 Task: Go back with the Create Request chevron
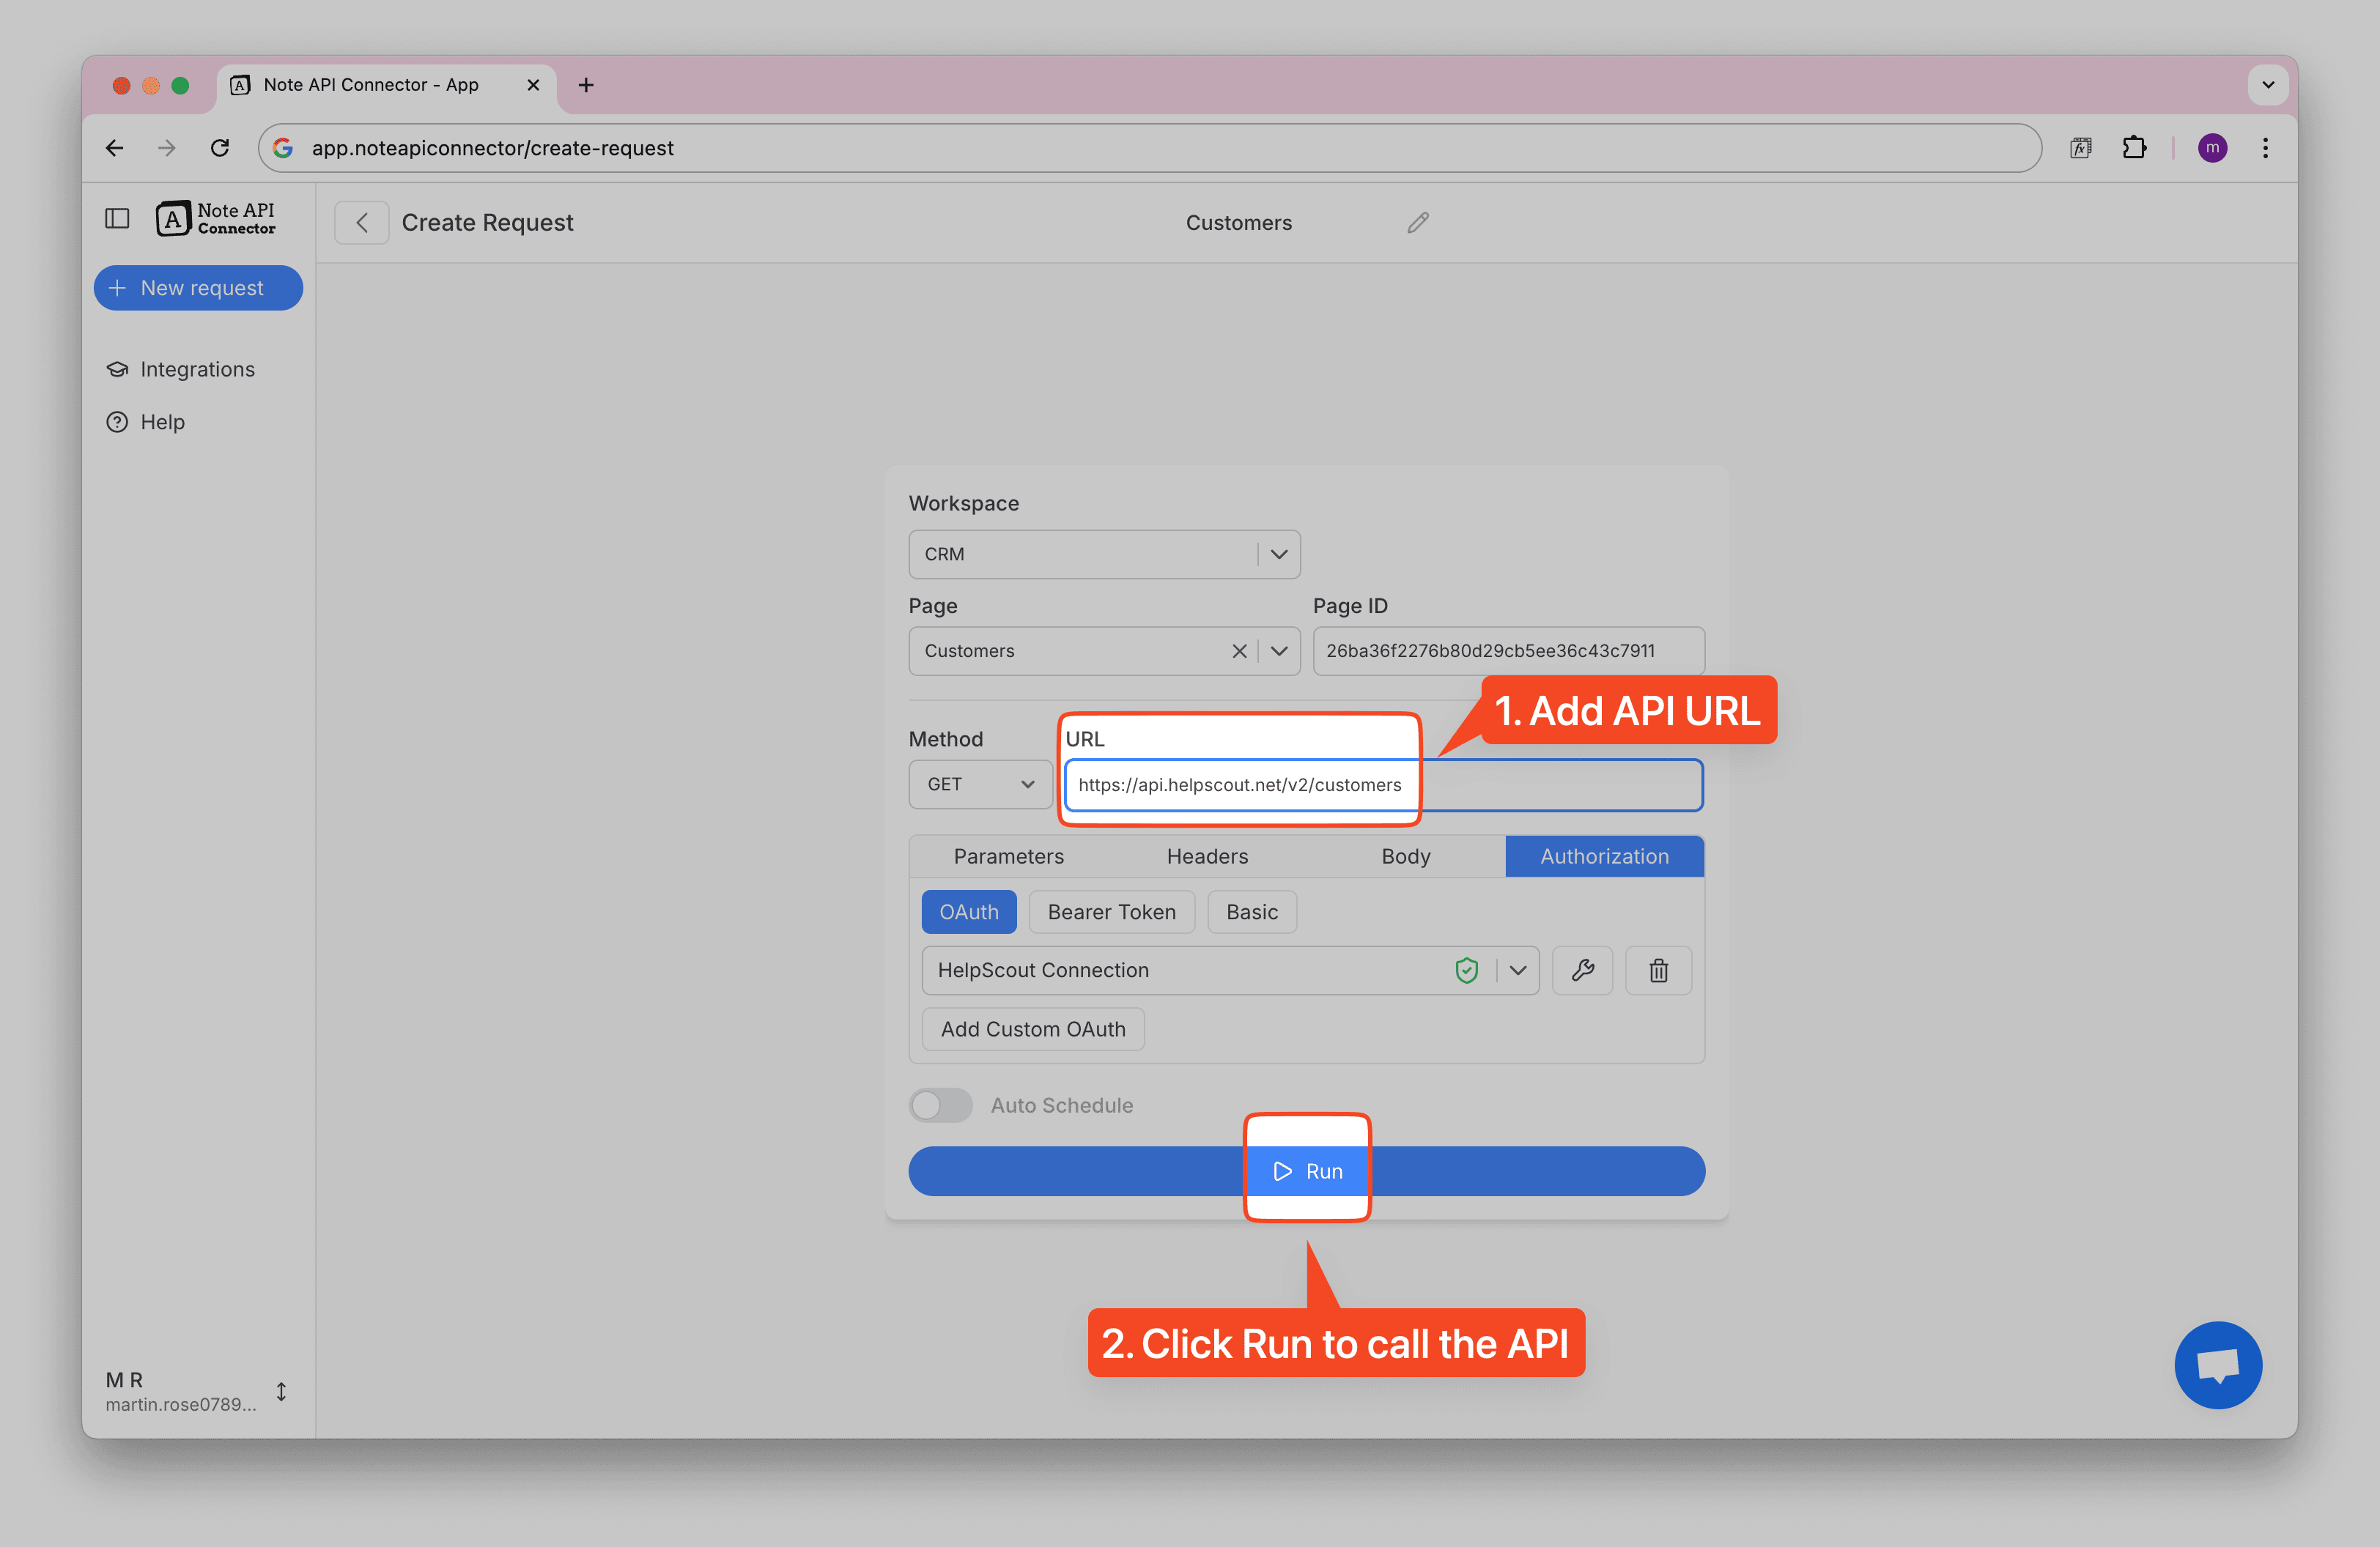click(362, 222)
